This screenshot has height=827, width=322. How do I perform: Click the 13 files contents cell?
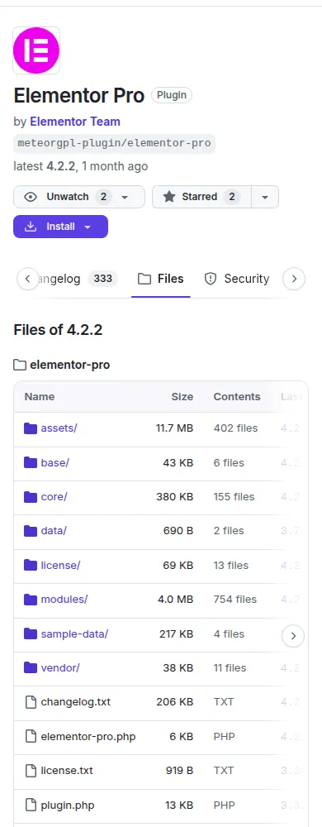231,565
